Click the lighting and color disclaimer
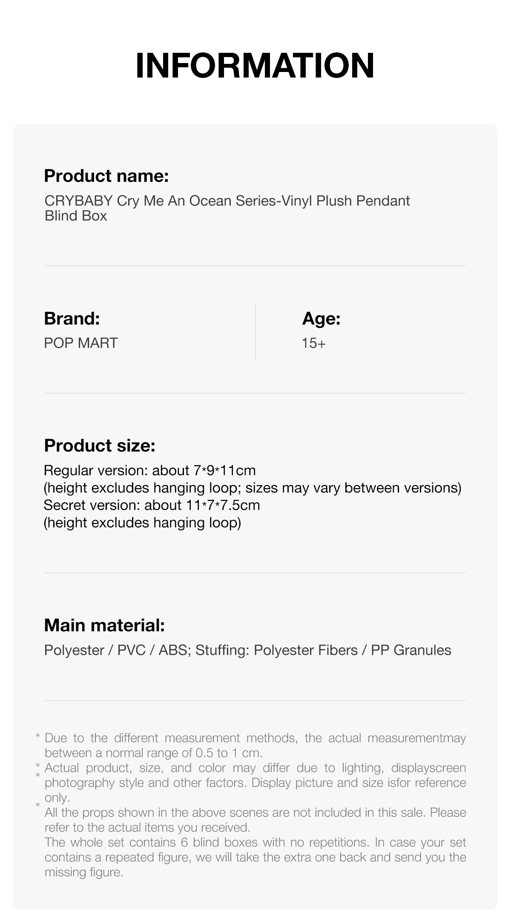Screen dimensions: 511x923 (x=255, y=782)
